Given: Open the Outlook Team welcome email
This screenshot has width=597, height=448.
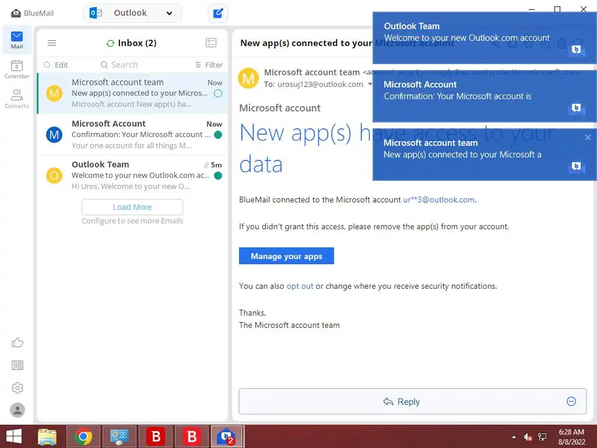Looking at the screenshot, I should coord(132,176).
